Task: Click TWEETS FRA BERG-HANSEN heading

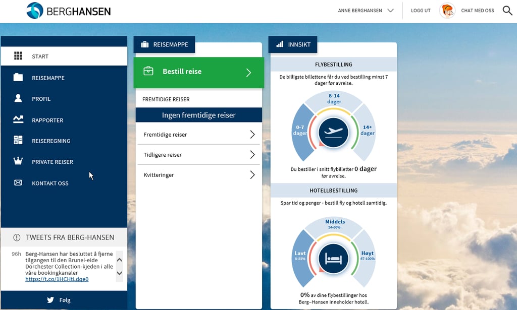Action: (x=70, y=237)
